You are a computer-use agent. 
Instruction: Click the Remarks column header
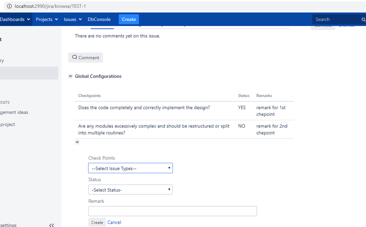pos(264,96)
